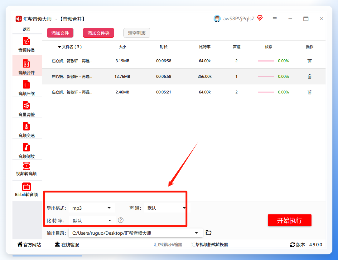The width and height of the screenshot is (338, 260).
Task: Click the 比特率 column header
Action: pos(205,47)
